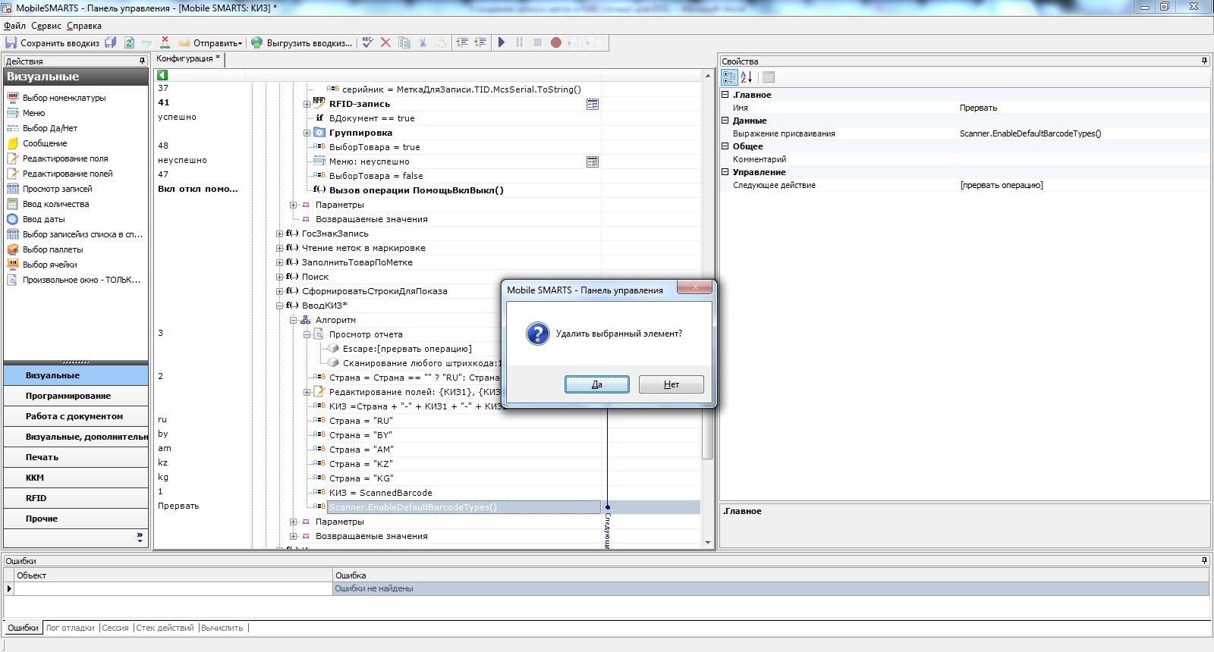Click the save-all icon next to Сохранить
Screen dimensions: 1214x652
(111, 43)
